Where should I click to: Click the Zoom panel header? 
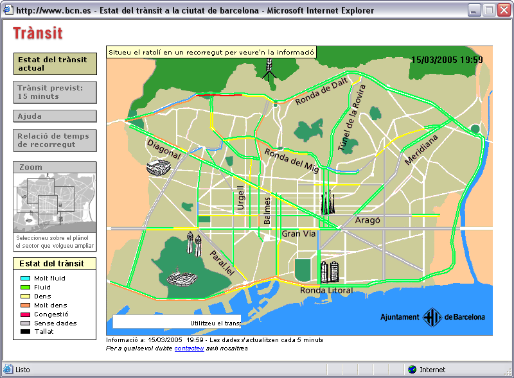[55, 167]
